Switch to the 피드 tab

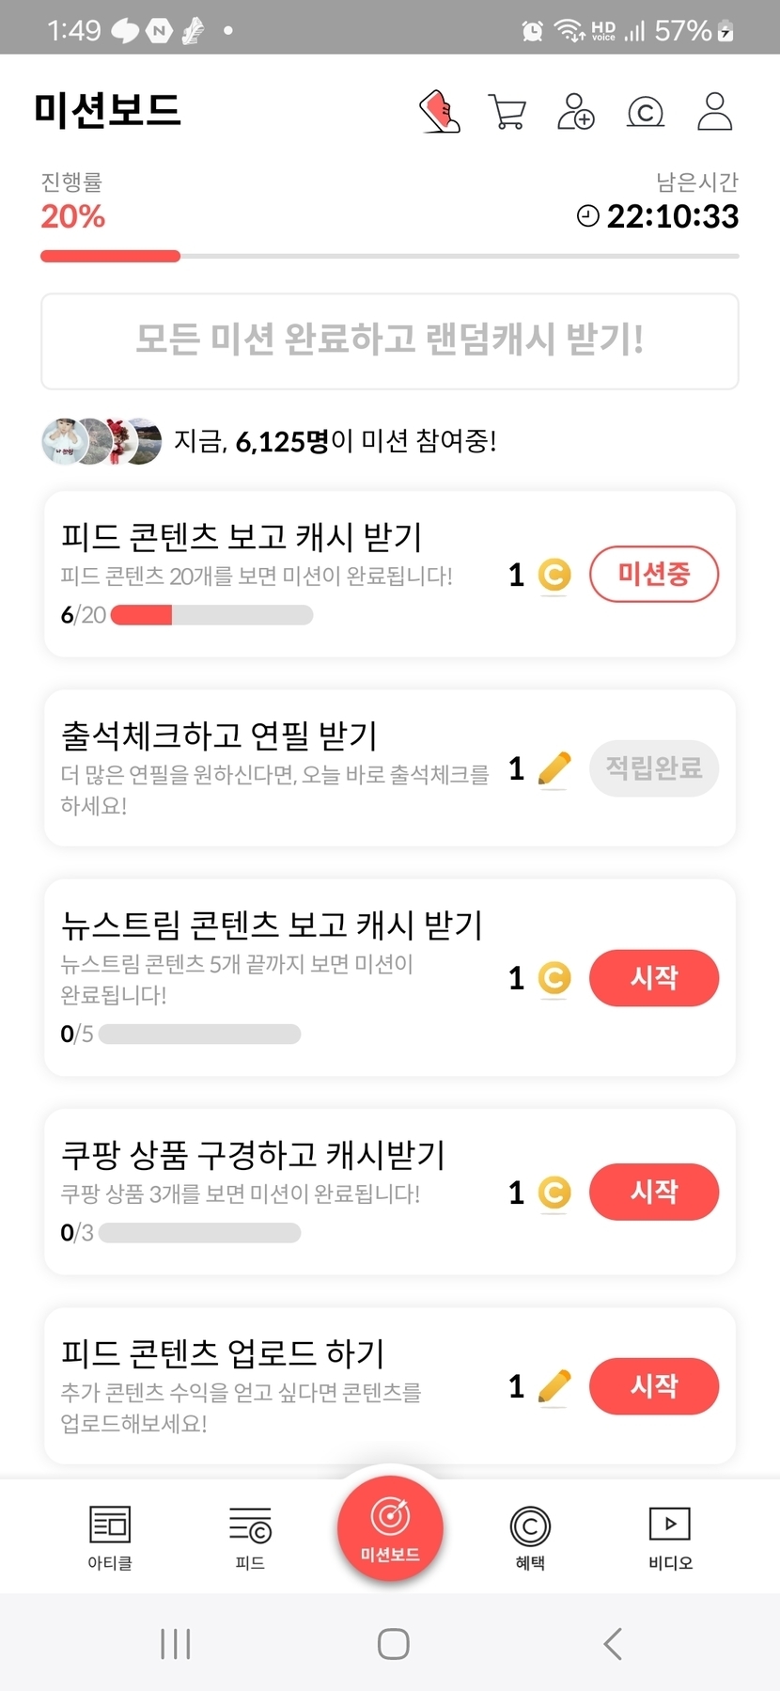coord(250,1536)
